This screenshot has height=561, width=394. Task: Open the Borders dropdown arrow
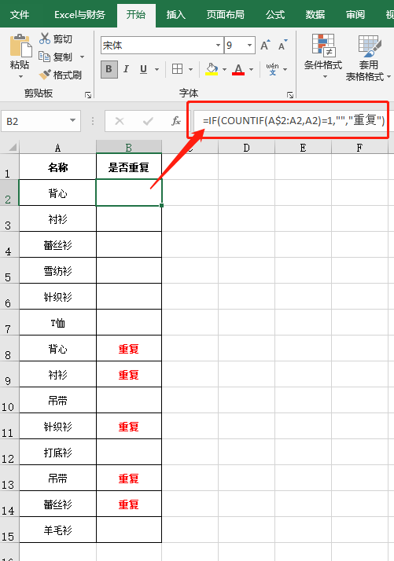pyautogui.click(x=191, y=69)
